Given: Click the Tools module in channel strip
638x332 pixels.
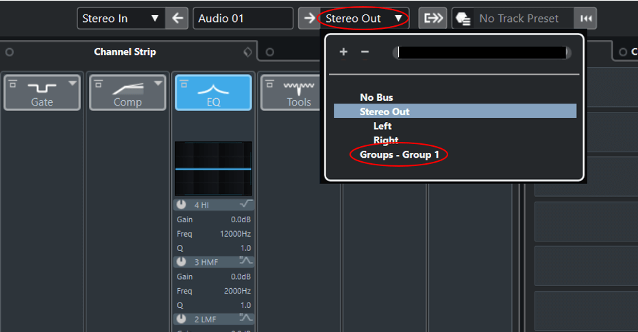Looking at the screenshot, I should pos(299,93).
